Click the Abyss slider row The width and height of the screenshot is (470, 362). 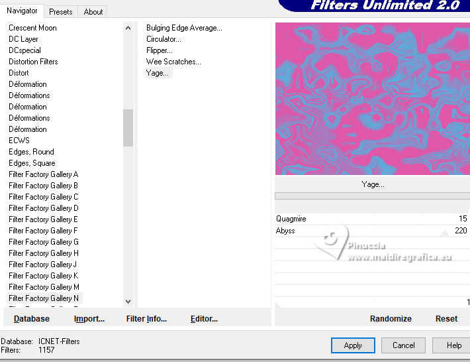(372, 231)
